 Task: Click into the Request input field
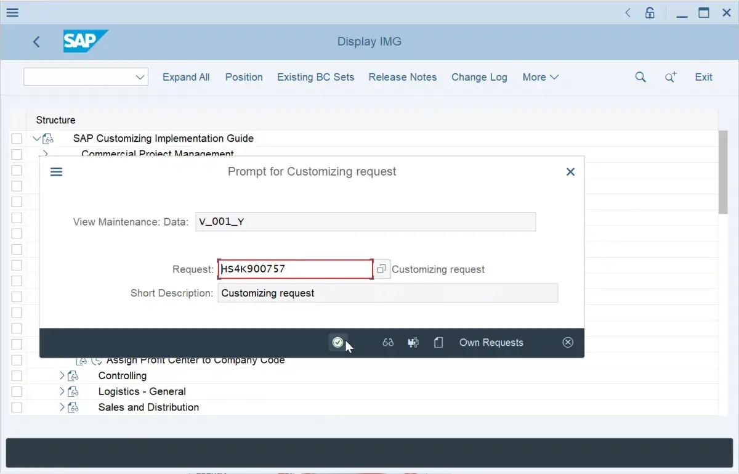tap(296, 269)
